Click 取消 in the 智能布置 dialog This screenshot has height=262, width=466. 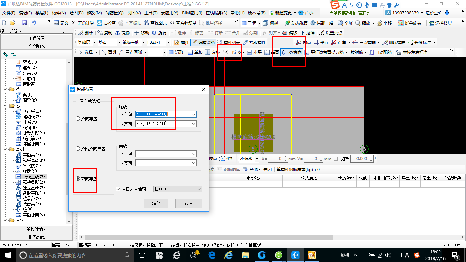189,203
